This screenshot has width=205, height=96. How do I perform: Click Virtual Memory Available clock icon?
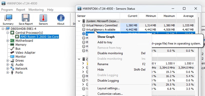[x=84, y=30]
